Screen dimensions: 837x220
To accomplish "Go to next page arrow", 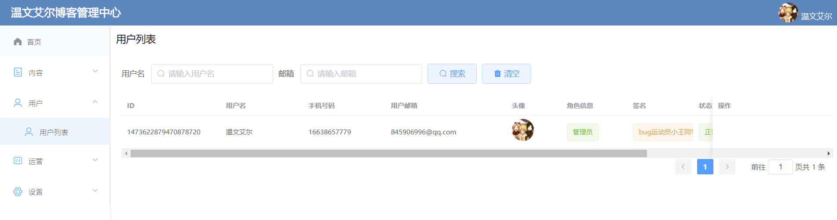I will point(727,167).
